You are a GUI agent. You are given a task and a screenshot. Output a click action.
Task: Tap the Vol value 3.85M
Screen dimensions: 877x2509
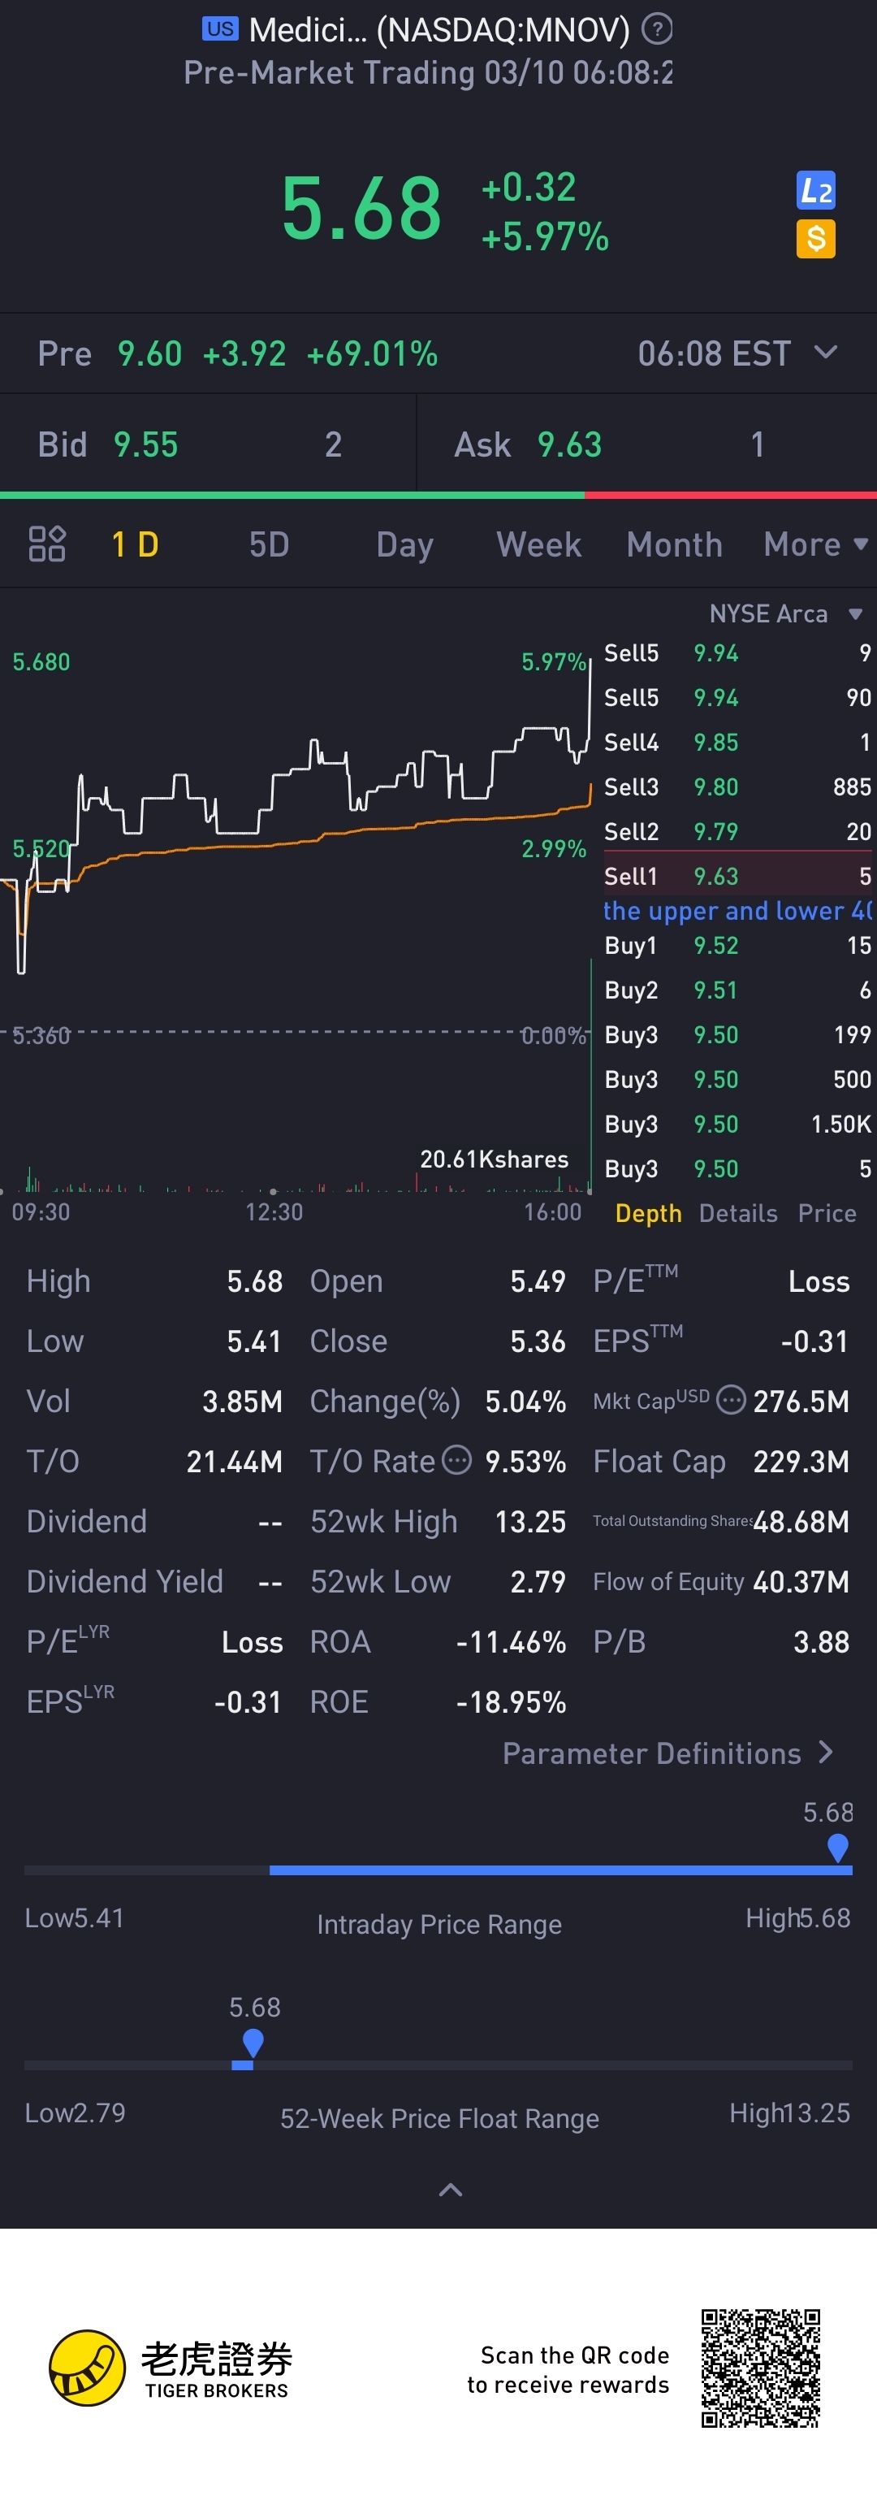click(x=242, y=1401)
